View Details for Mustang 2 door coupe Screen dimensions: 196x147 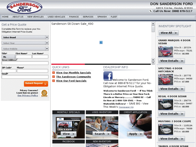tap(171, 139)
